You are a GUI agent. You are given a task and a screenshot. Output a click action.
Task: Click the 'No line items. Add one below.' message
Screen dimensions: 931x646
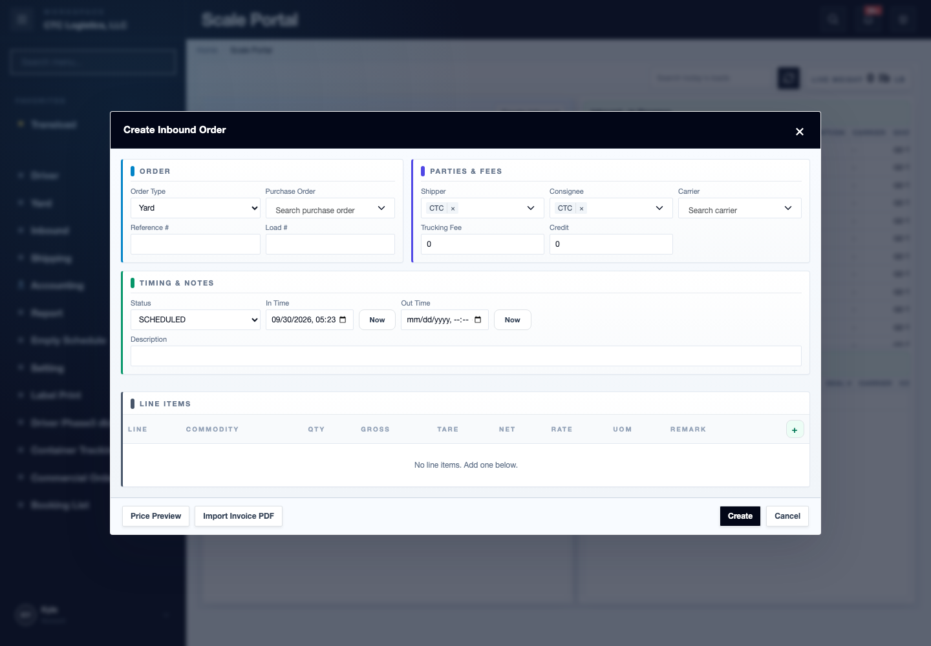point(466,465)
